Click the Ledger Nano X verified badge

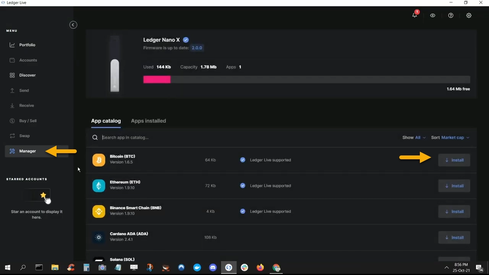[186, 40]
